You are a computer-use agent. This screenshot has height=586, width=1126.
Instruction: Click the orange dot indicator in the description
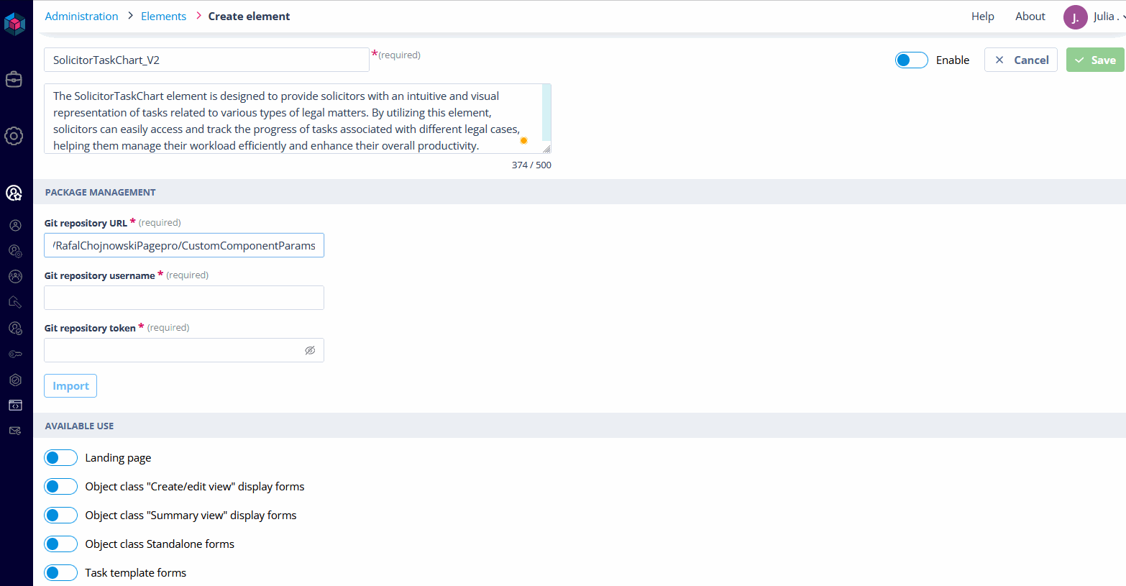[x=523, y=141]
